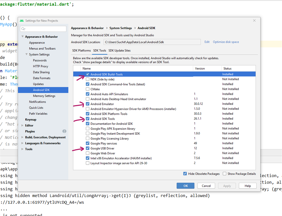Uncheck the Android Emulator checkbox

click(88, 104)
